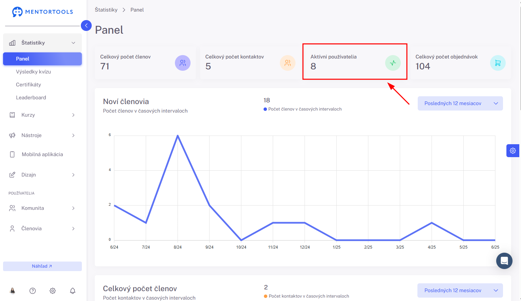The height and width of the screenshot is (301, 521).
Task: Click the Náhľad preview button
Action: (x=42, y=266)
